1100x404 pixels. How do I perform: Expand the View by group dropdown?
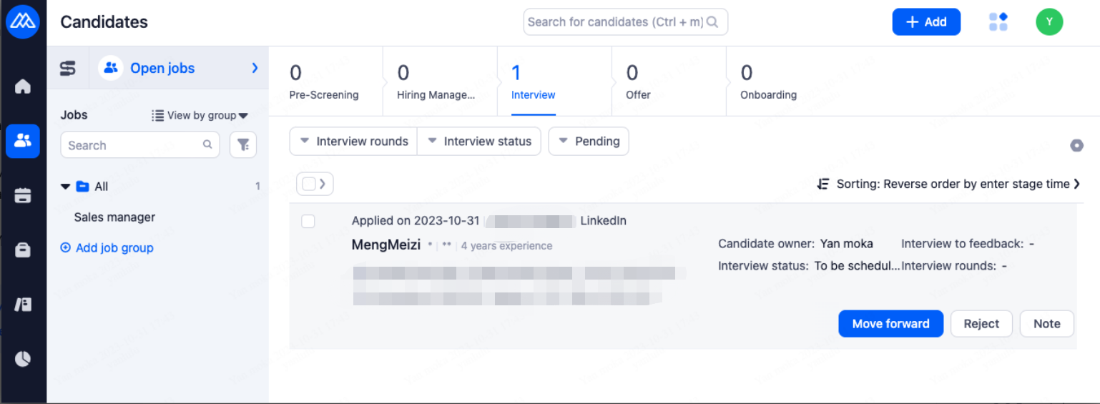pyautogui.click(x=200, y=116)
